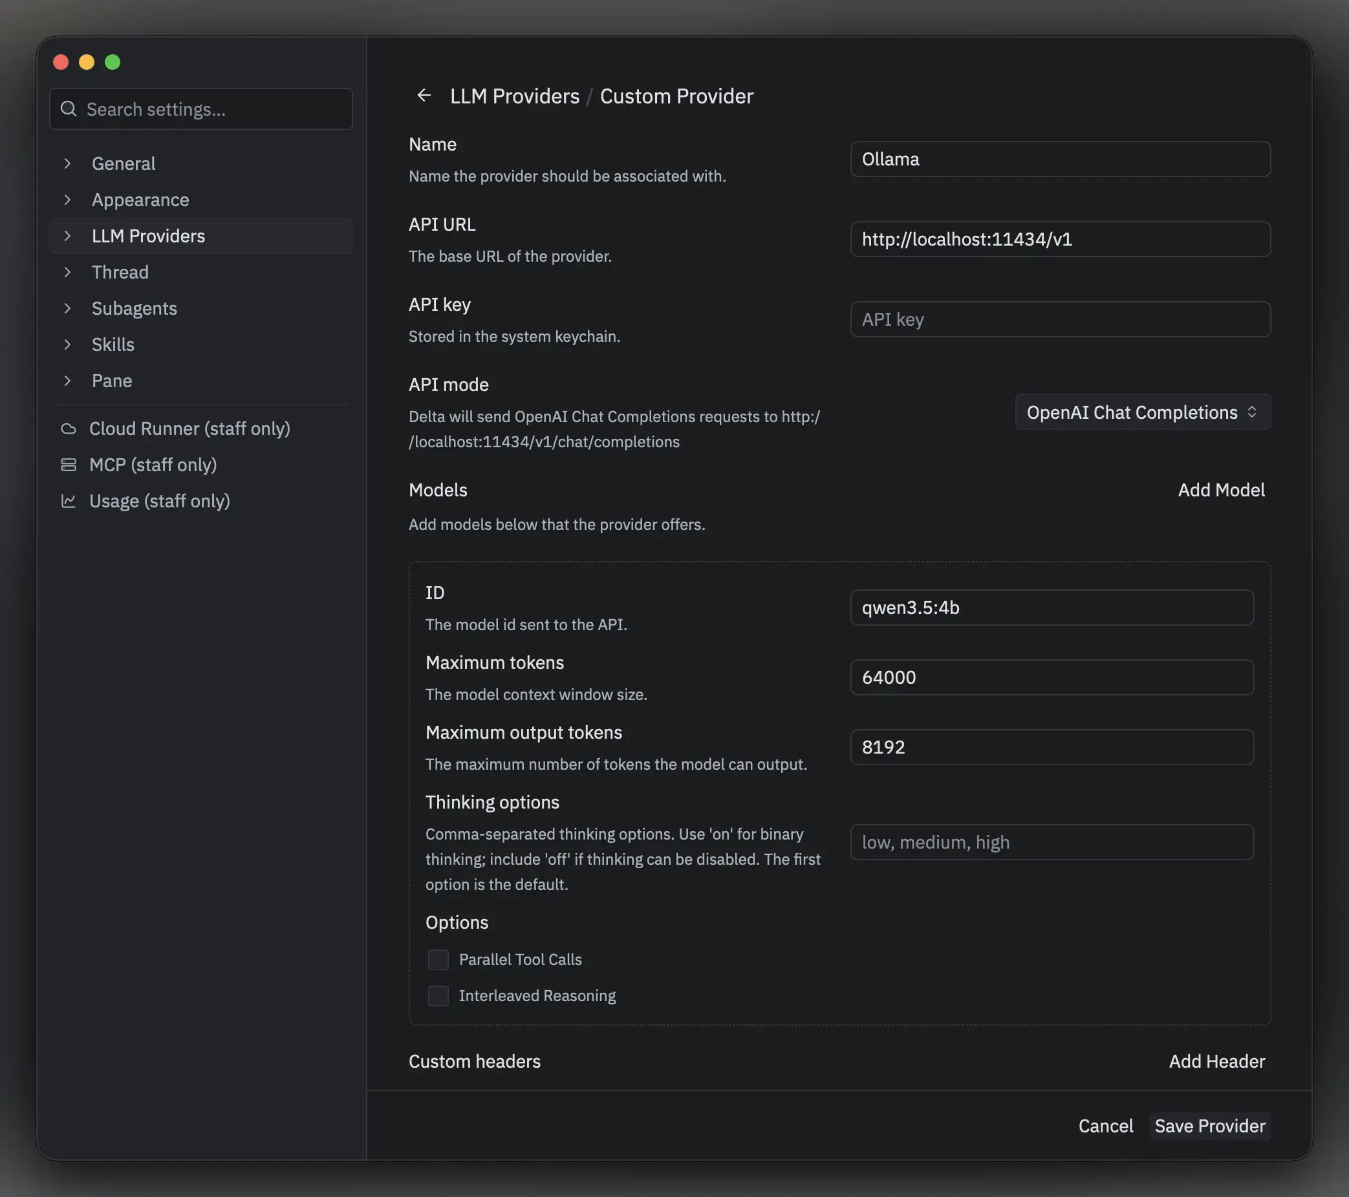Click the model ID field qwen3.5:4b
The image size is (1349, 1197).
1052,608
